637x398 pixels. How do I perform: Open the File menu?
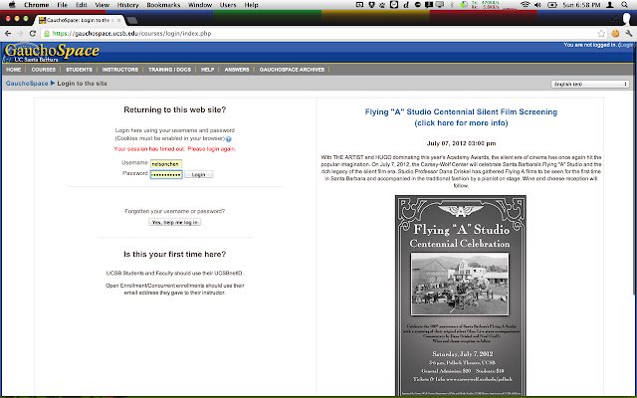(x=62, y=5)
